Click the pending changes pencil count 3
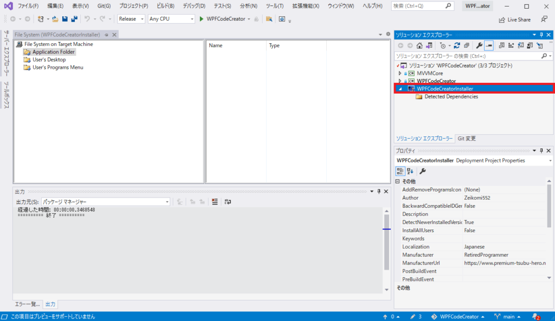Viewport: 555px width, 321px height. click(416, 317)
